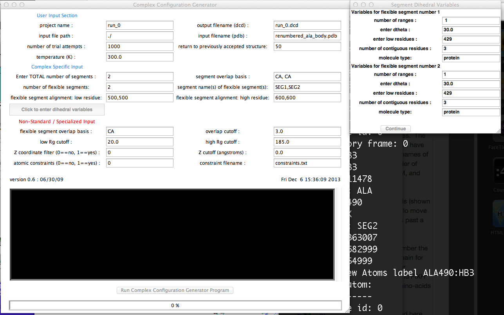Click the Z coordinate filter field
This screenshot has height=315, width=504.
coord(139,153)
